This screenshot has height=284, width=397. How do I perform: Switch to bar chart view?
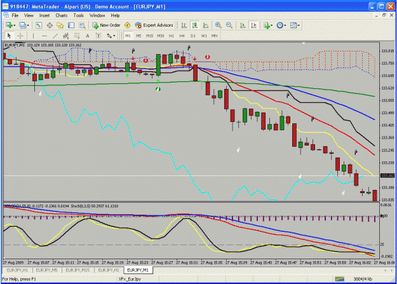[x=184, y=25]
